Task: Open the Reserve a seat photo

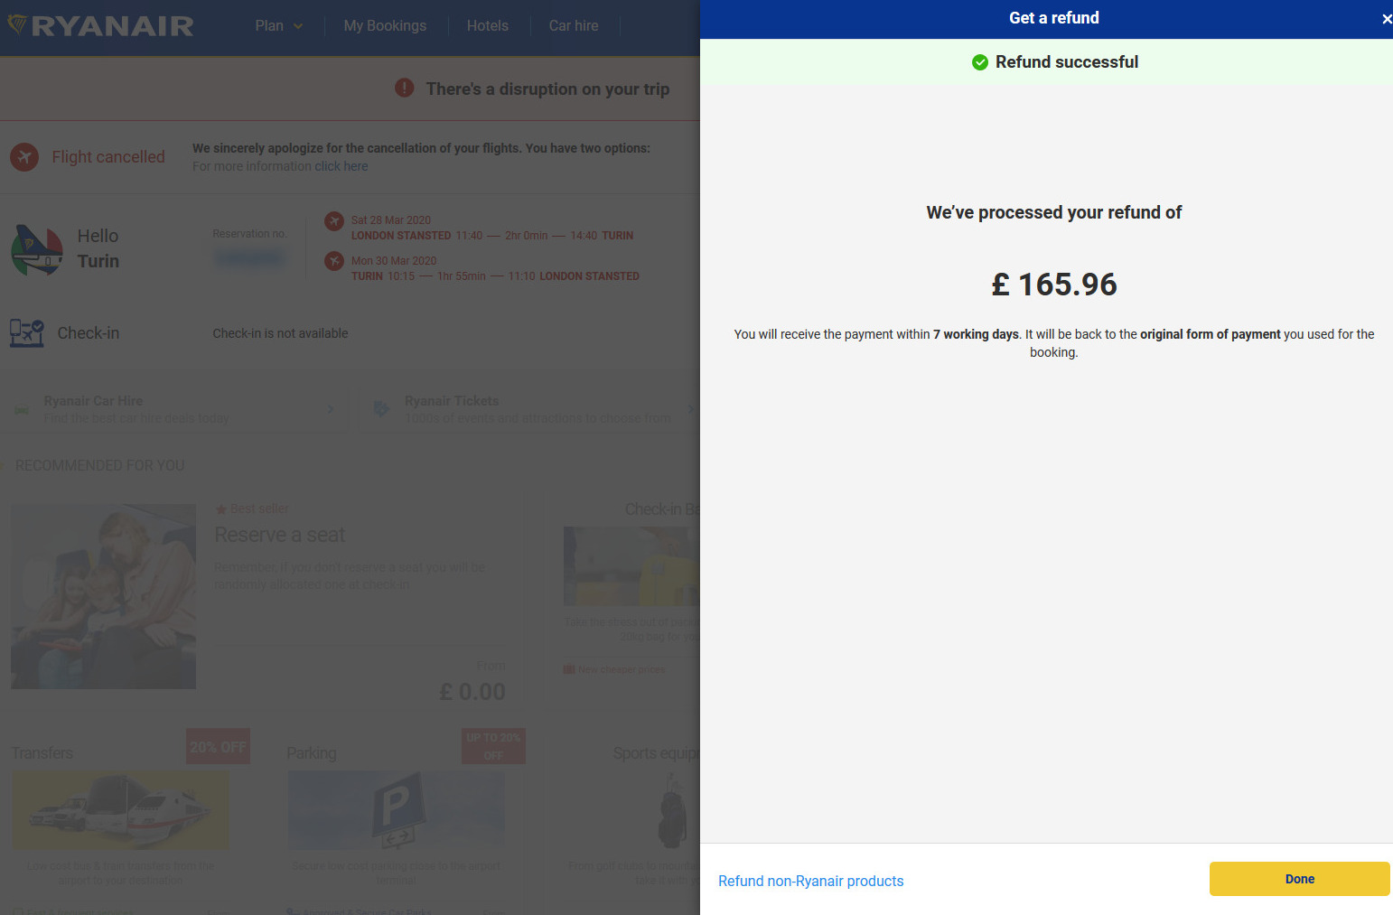Action: click(x=103, y=596)
